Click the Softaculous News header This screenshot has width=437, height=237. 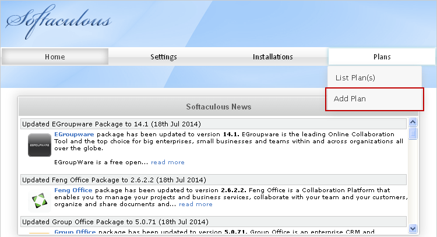click(218, 107)
